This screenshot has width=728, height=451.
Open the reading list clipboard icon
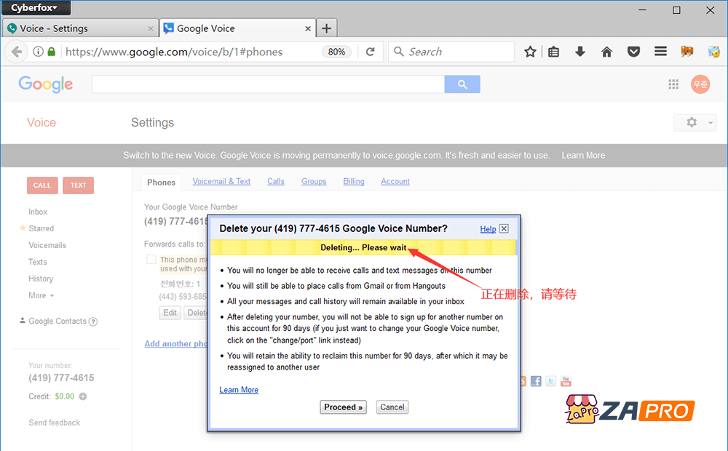553,52
